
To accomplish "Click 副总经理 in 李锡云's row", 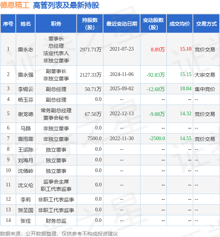I will point(56,89).
